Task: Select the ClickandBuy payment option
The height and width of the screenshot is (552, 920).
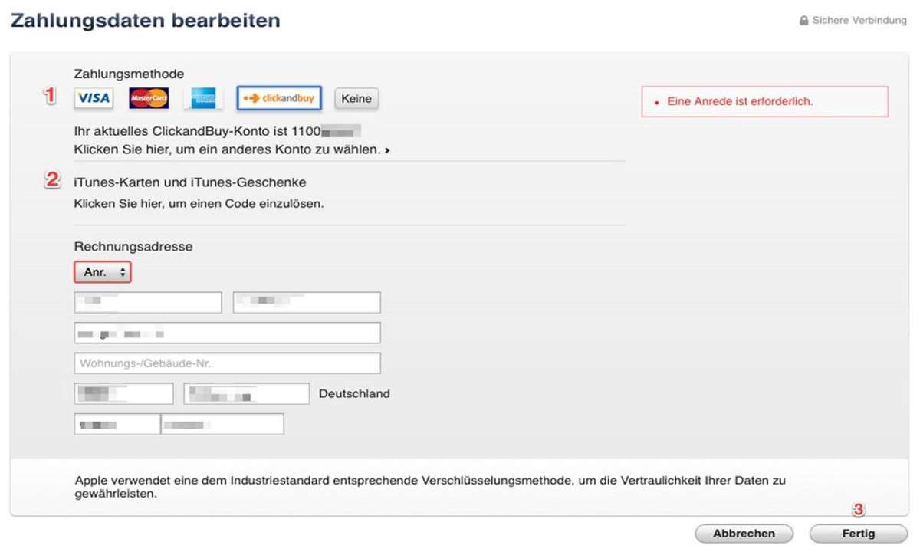Action: [279, 98]
